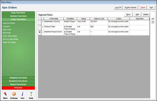Expand the Shipping Functions section
The image size is (157, 101).
(18, 78)
